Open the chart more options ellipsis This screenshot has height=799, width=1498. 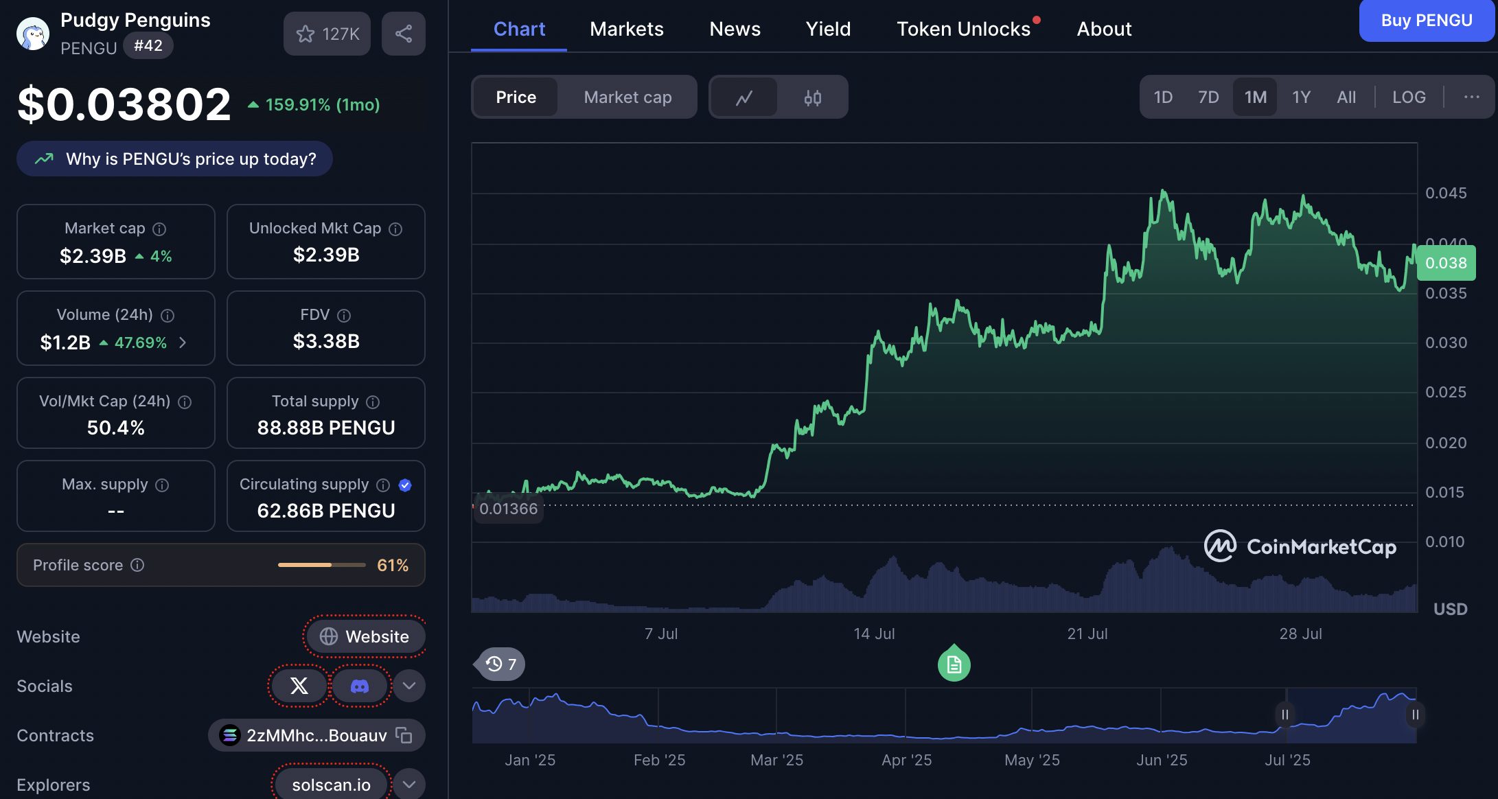point(1471,97)
